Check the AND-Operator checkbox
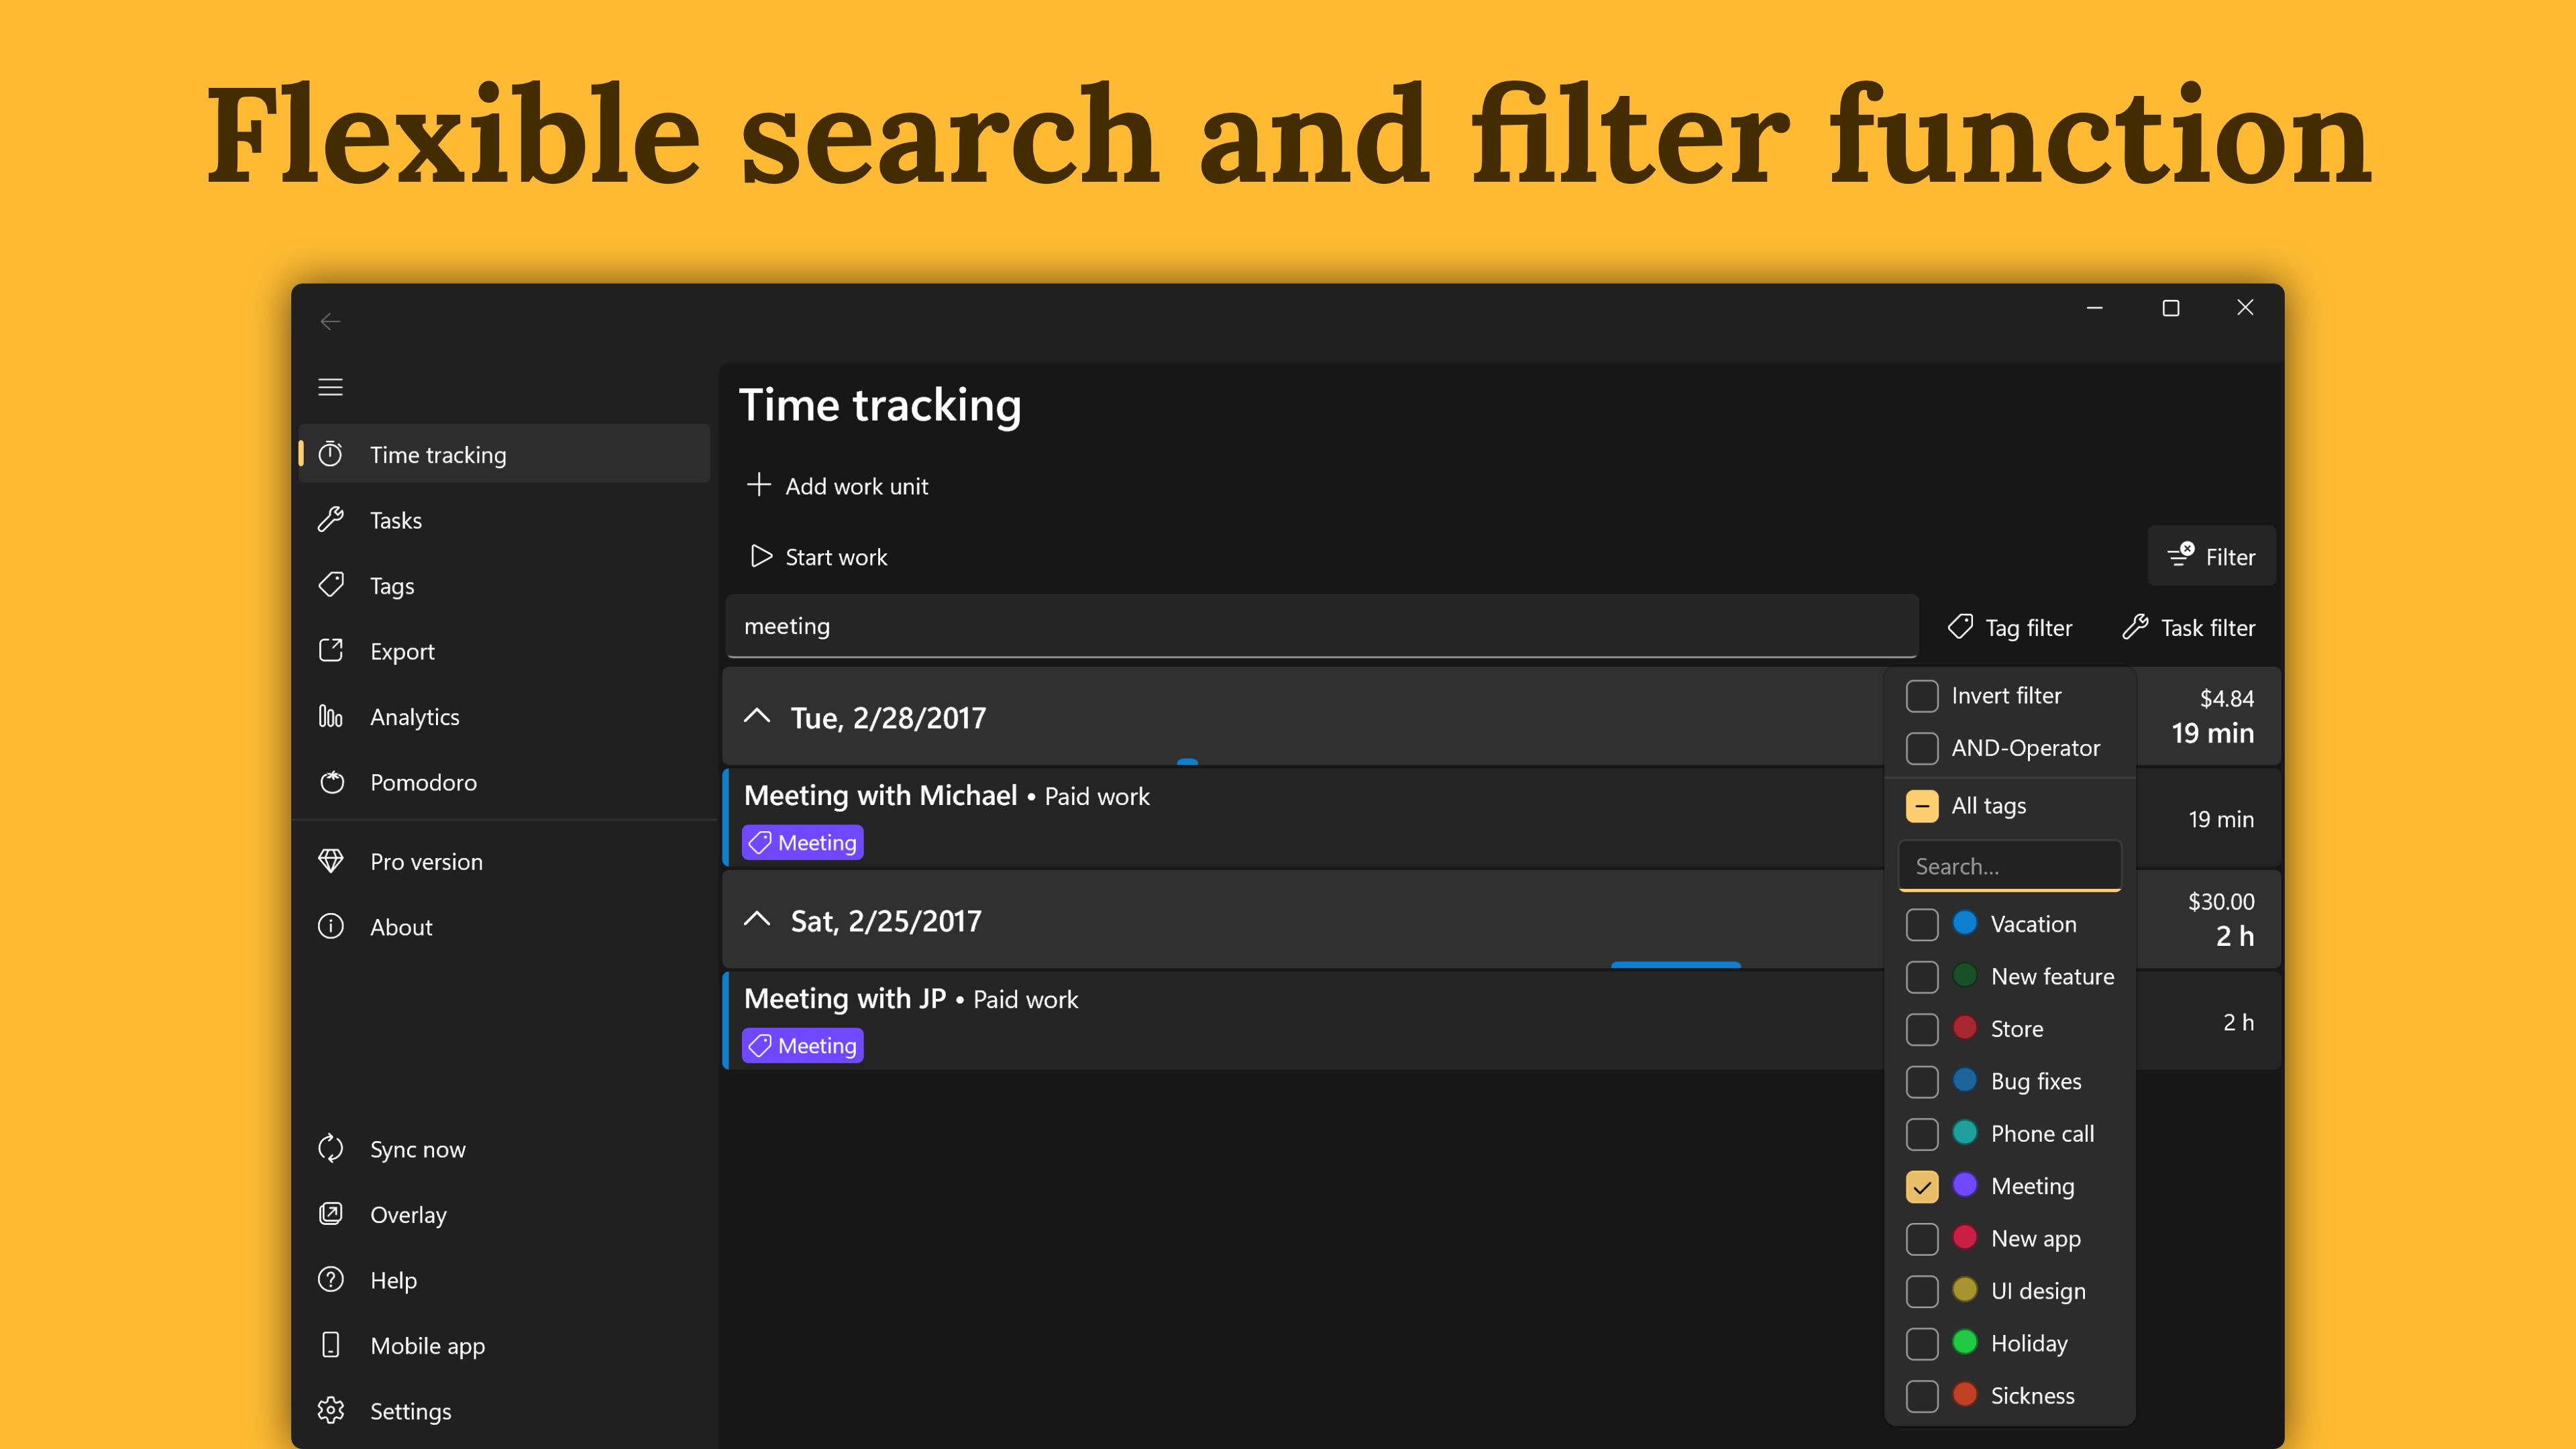The image size is (2576, 1449). [x=1921, y=748]
